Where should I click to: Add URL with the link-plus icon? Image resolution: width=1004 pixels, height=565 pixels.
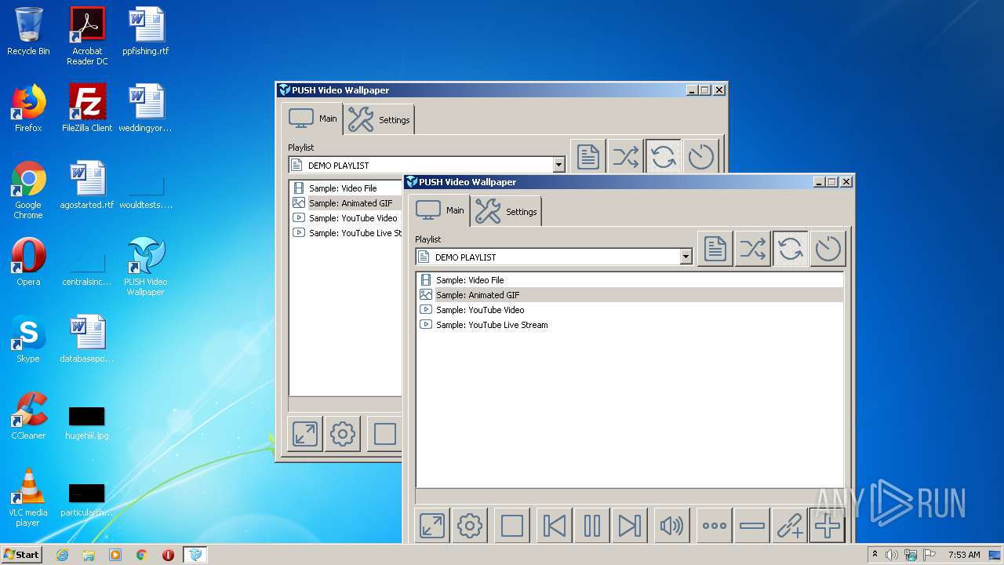[x=790, y=526]
